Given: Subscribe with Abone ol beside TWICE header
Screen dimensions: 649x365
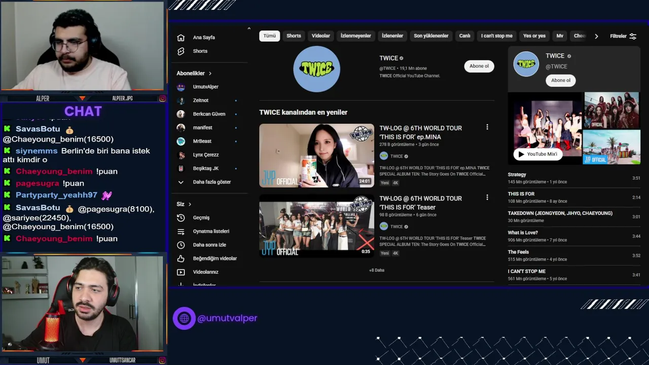Looking at the screenshot, I should point(479,66).
